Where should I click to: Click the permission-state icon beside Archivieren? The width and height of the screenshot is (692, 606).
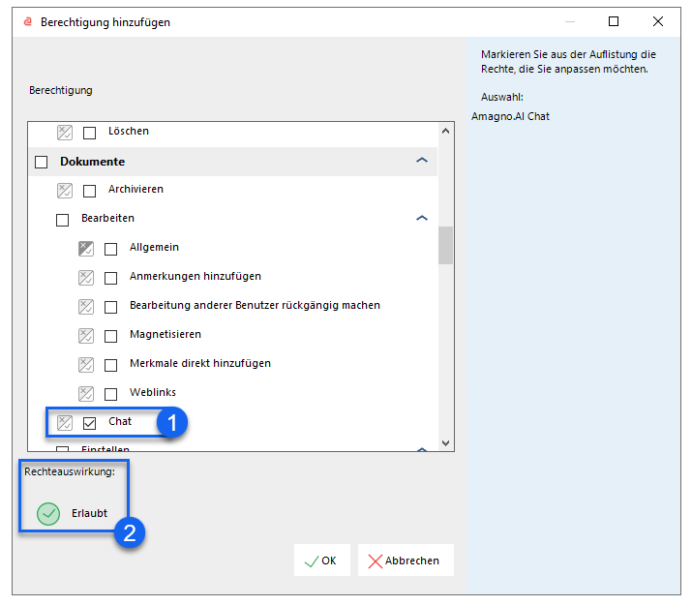65,191
